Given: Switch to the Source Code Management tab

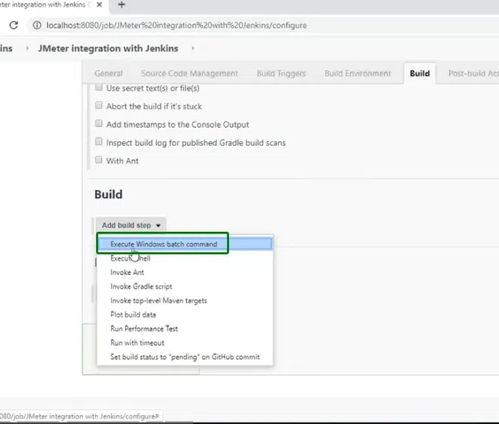Looking at the screenshot, I should [189, 73].
